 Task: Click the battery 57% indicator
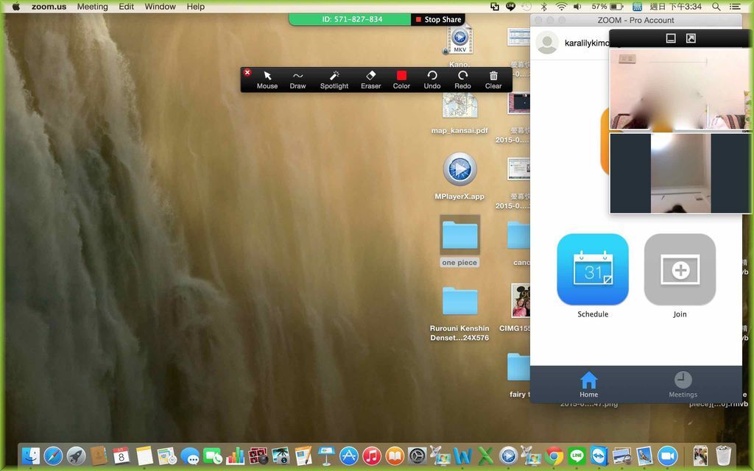[607, 7]
